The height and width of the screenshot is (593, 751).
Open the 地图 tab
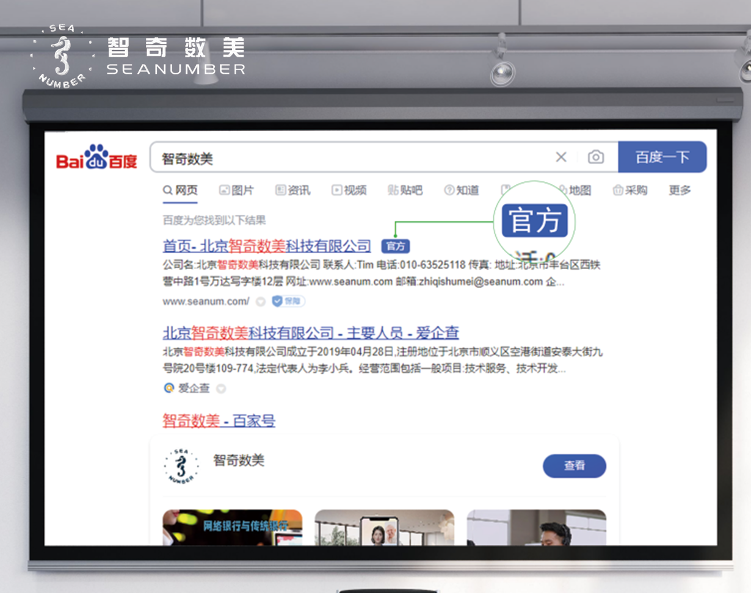[575, 190]
